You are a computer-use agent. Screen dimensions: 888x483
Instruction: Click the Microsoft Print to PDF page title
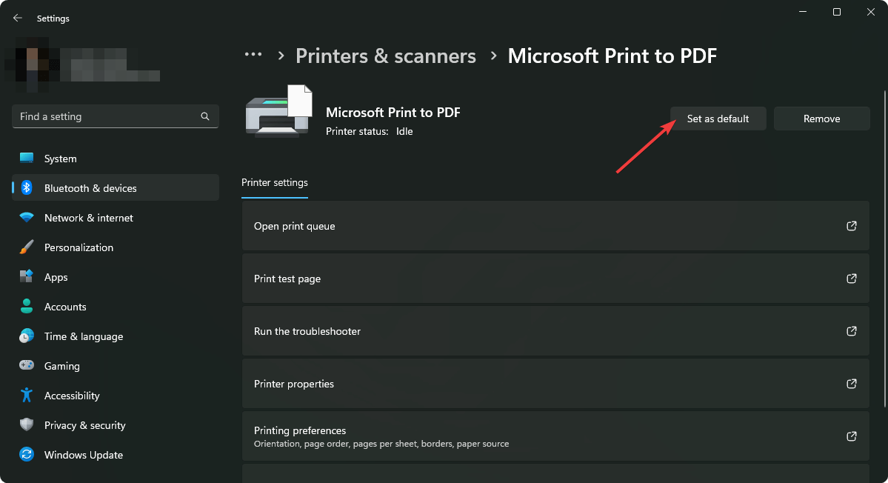pyautogui.click(x=612, y=56)
